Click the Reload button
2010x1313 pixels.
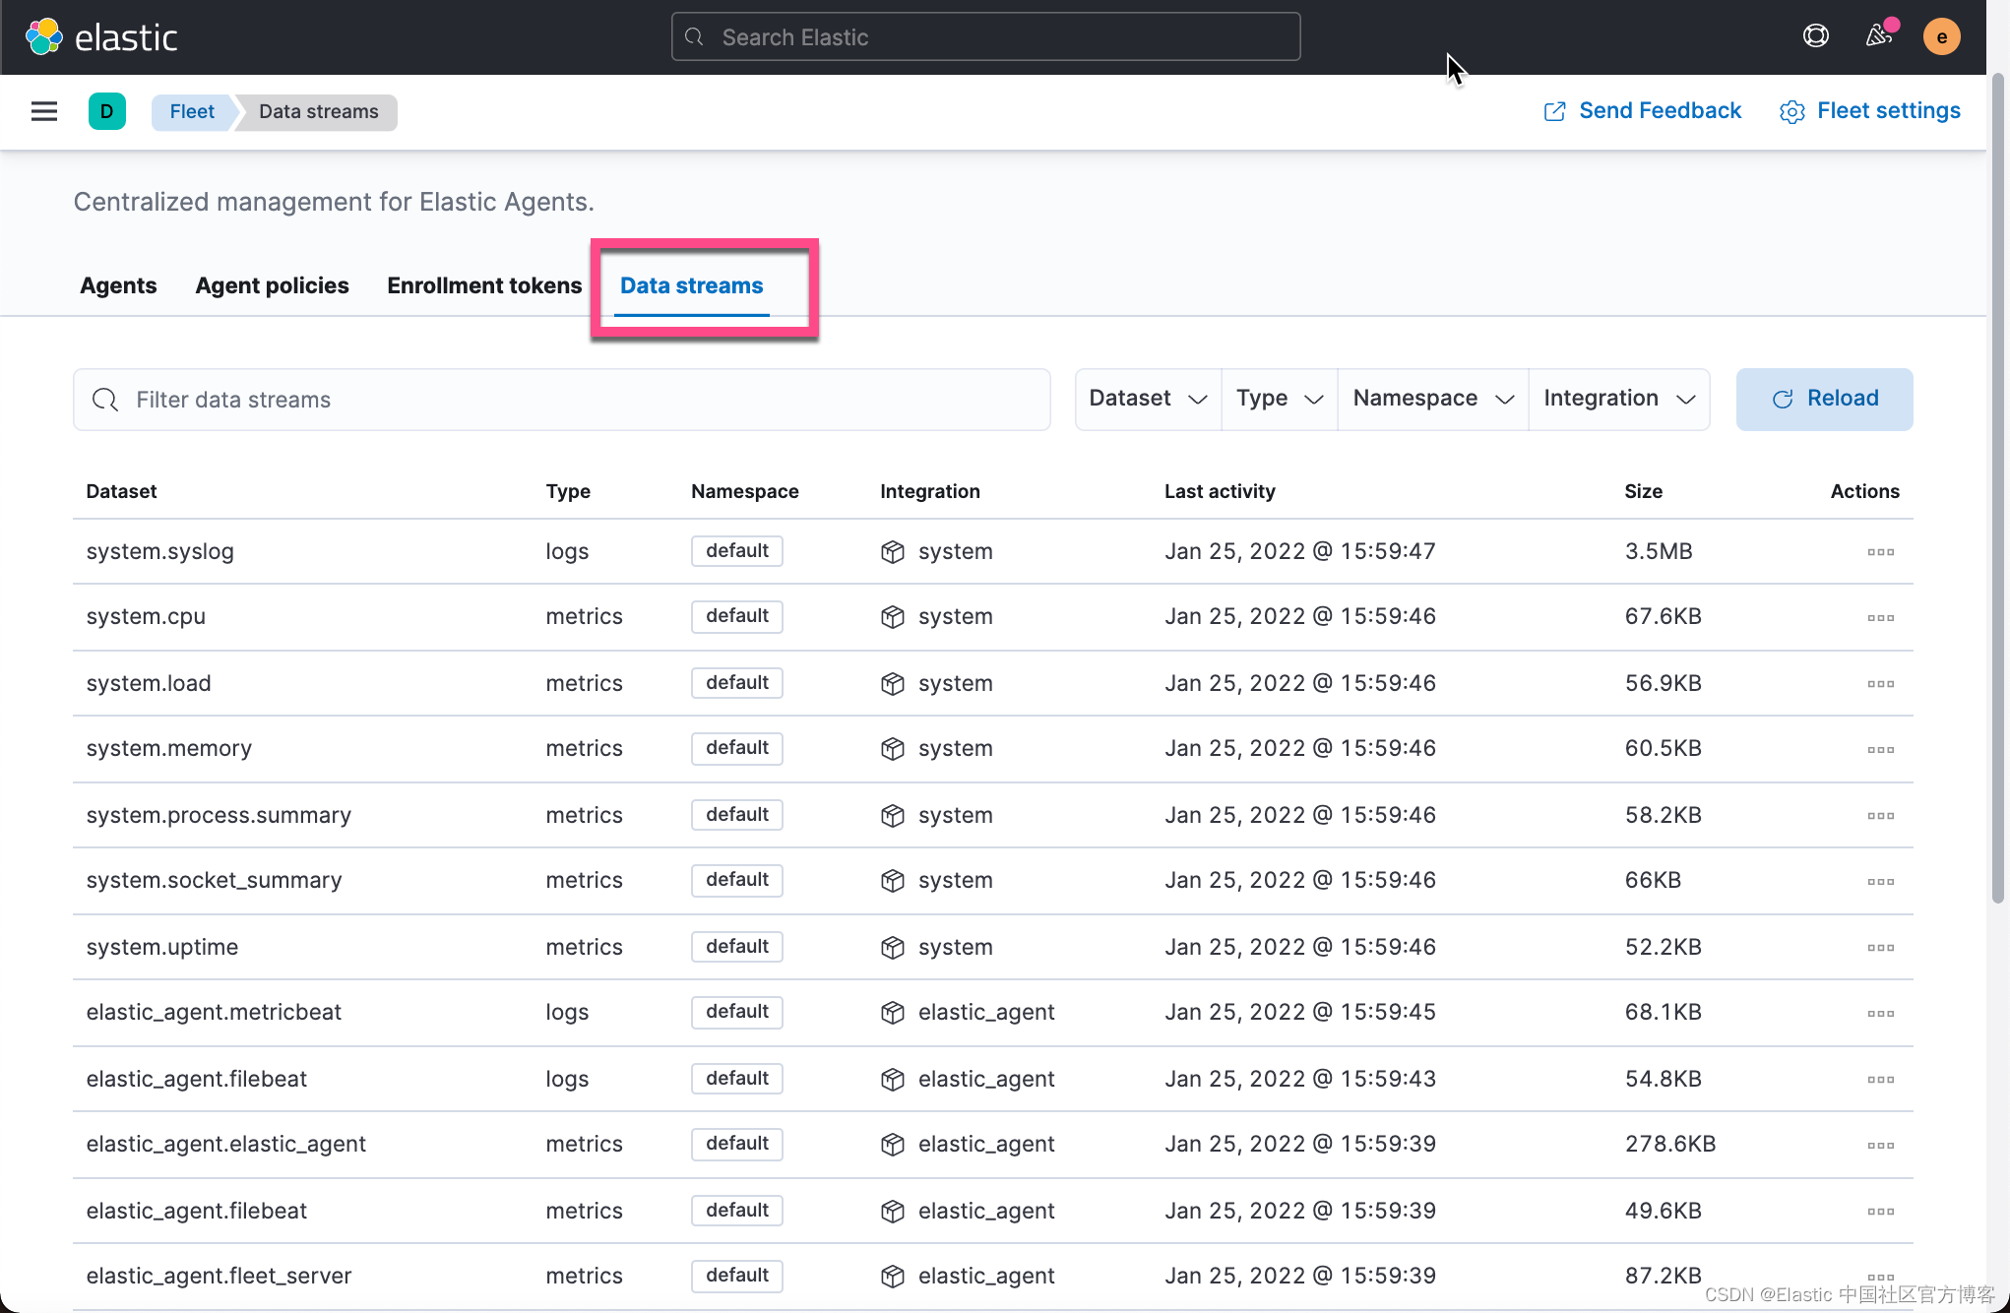[1824, 399]
